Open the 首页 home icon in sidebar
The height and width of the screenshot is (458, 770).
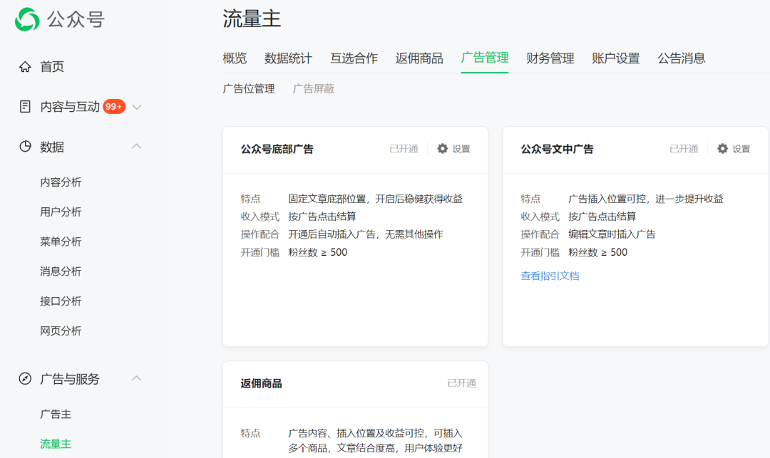coord(25,66)
